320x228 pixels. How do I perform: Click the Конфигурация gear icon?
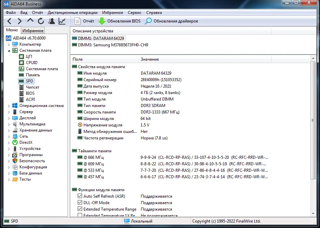point(15,167)
